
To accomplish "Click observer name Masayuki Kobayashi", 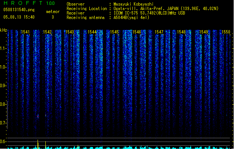I will point(134,4).
